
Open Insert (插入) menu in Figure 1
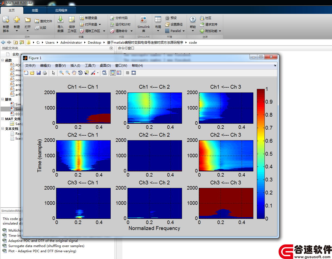click(x=75, y=66)
